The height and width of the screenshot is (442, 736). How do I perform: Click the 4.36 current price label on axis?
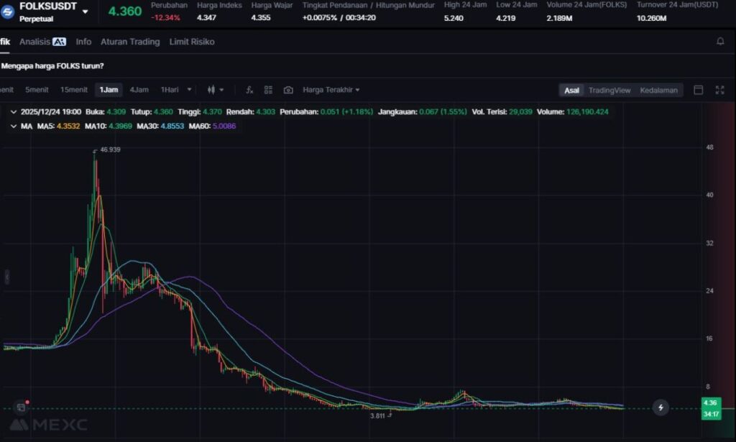709,403
